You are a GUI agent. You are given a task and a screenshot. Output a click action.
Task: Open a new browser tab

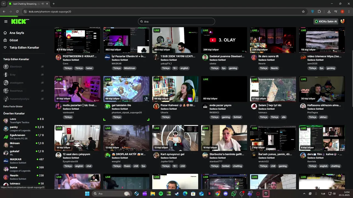point(54,4)
